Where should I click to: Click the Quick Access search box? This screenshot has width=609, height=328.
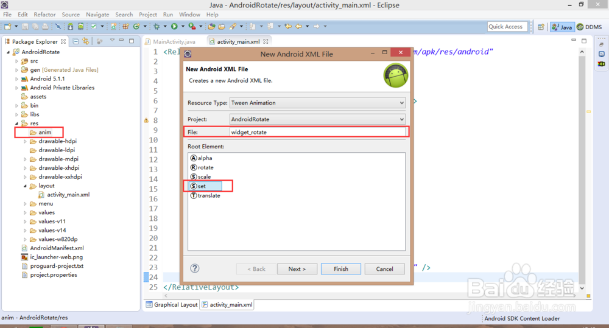507,26
